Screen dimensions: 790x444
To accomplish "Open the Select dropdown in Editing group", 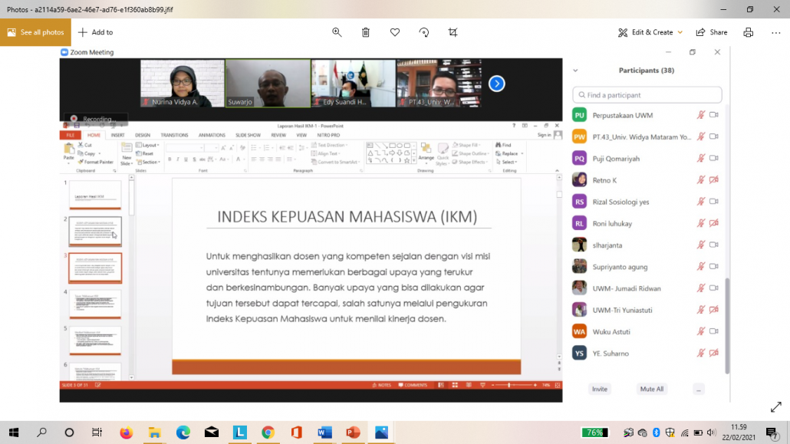I will pyautogui.click(x=507, y=163).
